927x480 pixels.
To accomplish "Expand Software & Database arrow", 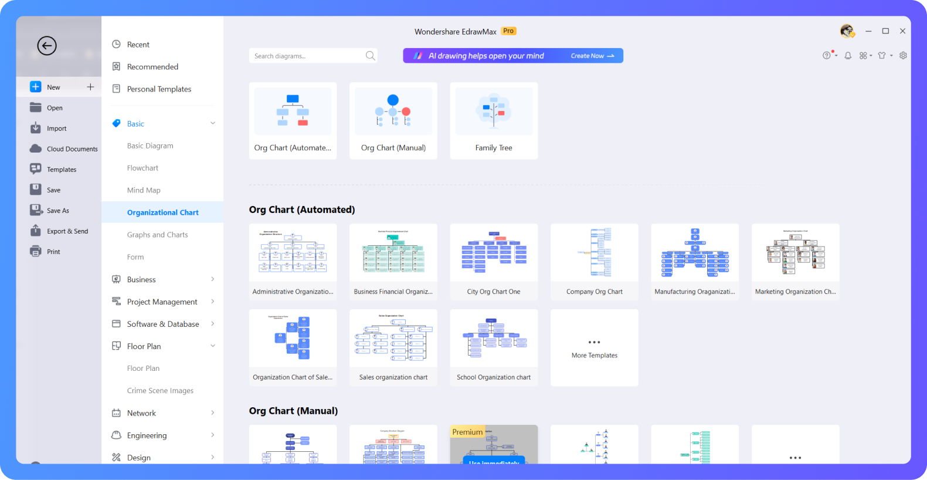I will (x=213, y=324).
